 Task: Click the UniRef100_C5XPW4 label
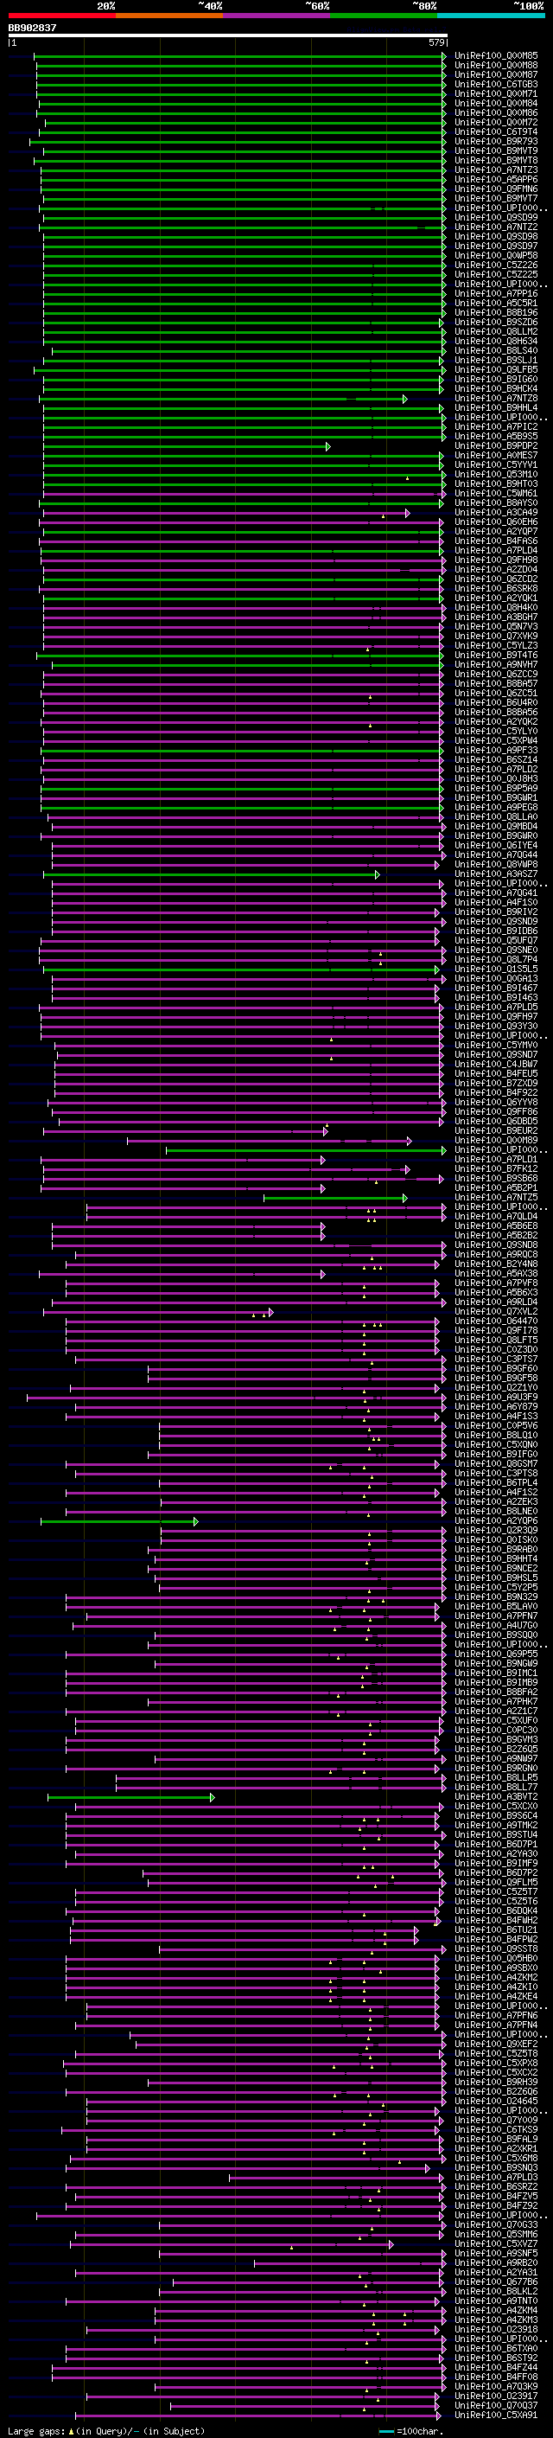click(x=496, y=741)
